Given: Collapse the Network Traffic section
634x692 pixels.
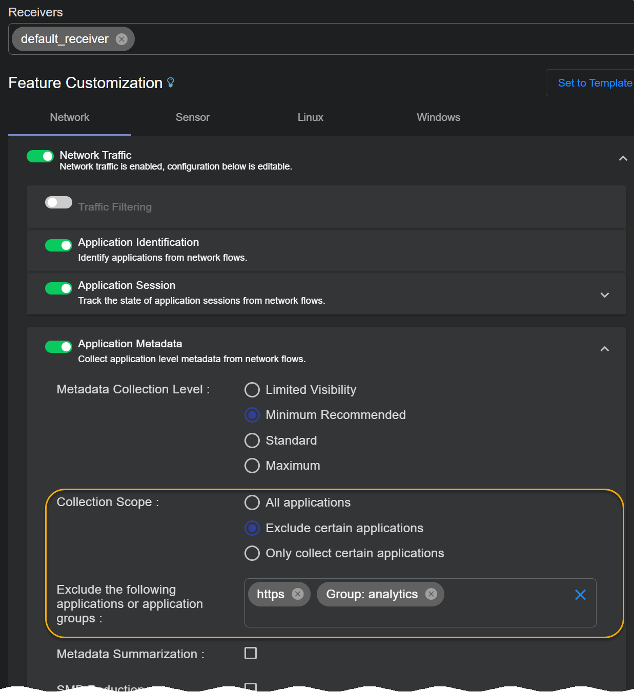Looking at the screenshot, I should [623, 159].
